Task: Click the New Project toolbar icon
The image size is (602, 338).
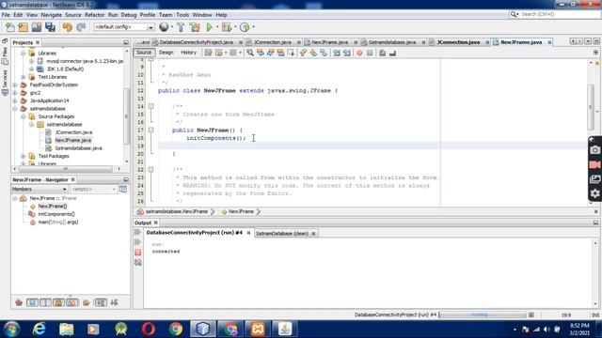Action: click(23, 27)
